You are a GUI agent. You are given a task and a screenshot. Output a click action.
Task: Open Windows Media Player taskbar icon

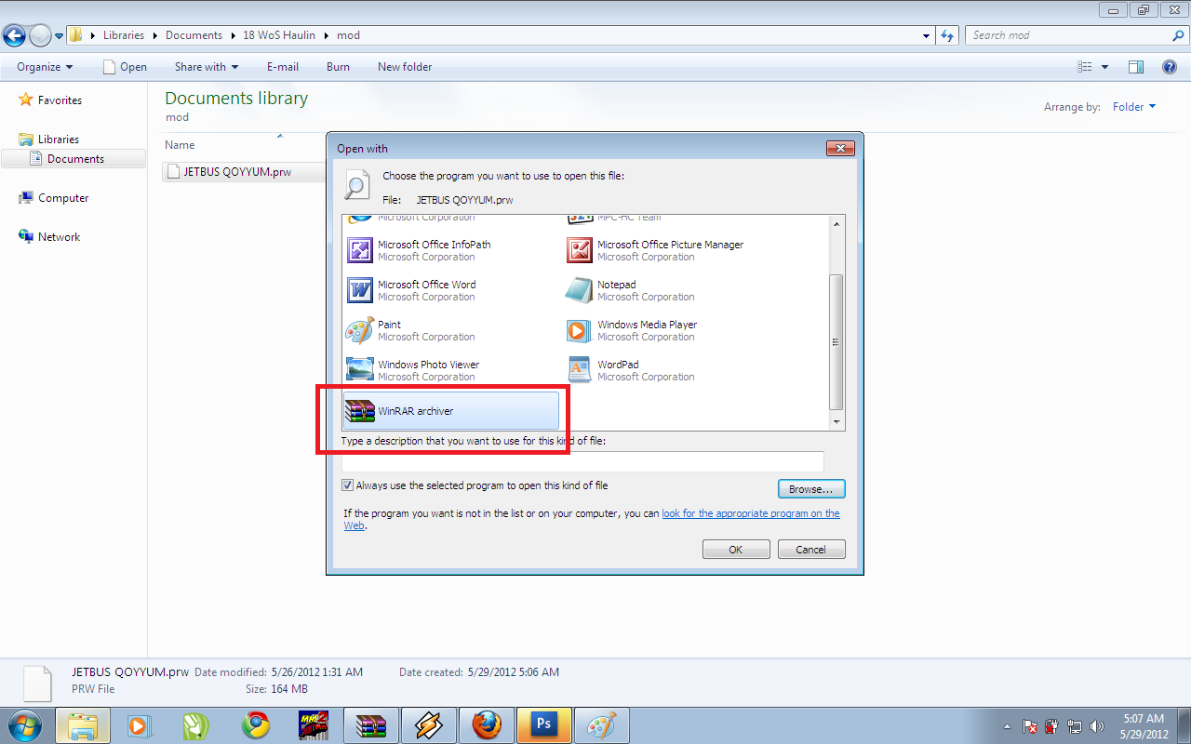tap(140, 725)
